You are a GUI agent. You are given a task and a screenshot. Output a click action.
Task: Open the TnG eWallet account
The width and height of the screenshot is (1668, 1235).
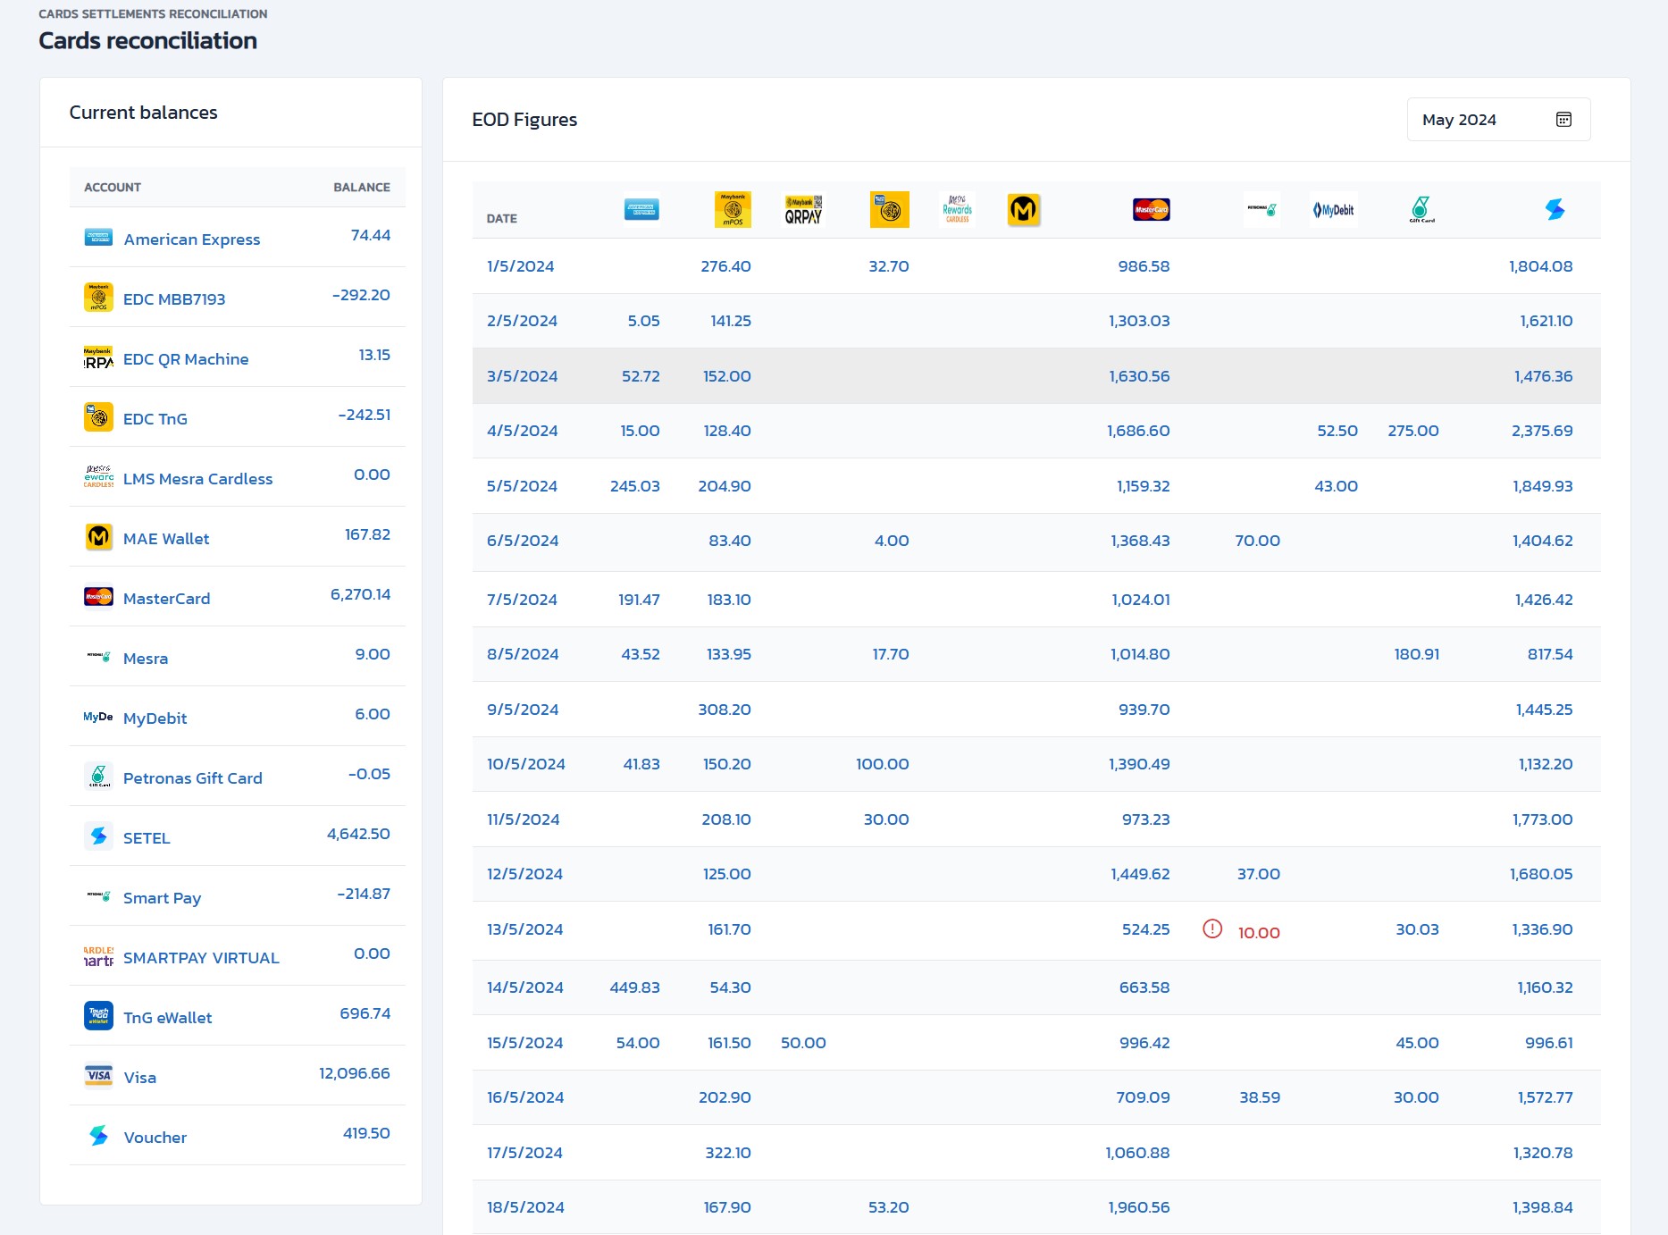click(167, 1018)
